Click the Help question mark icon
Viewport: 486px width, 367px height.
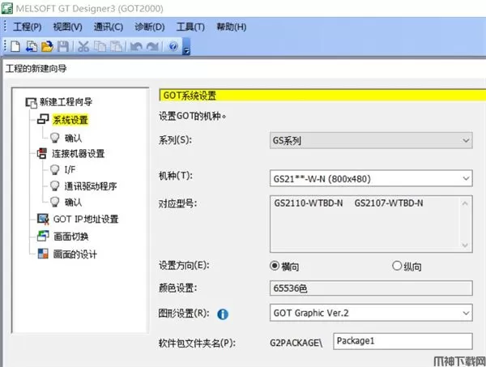[x=173, y=46]
